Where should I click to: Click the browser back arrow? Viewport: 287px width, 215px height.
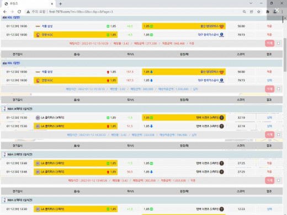5,12
